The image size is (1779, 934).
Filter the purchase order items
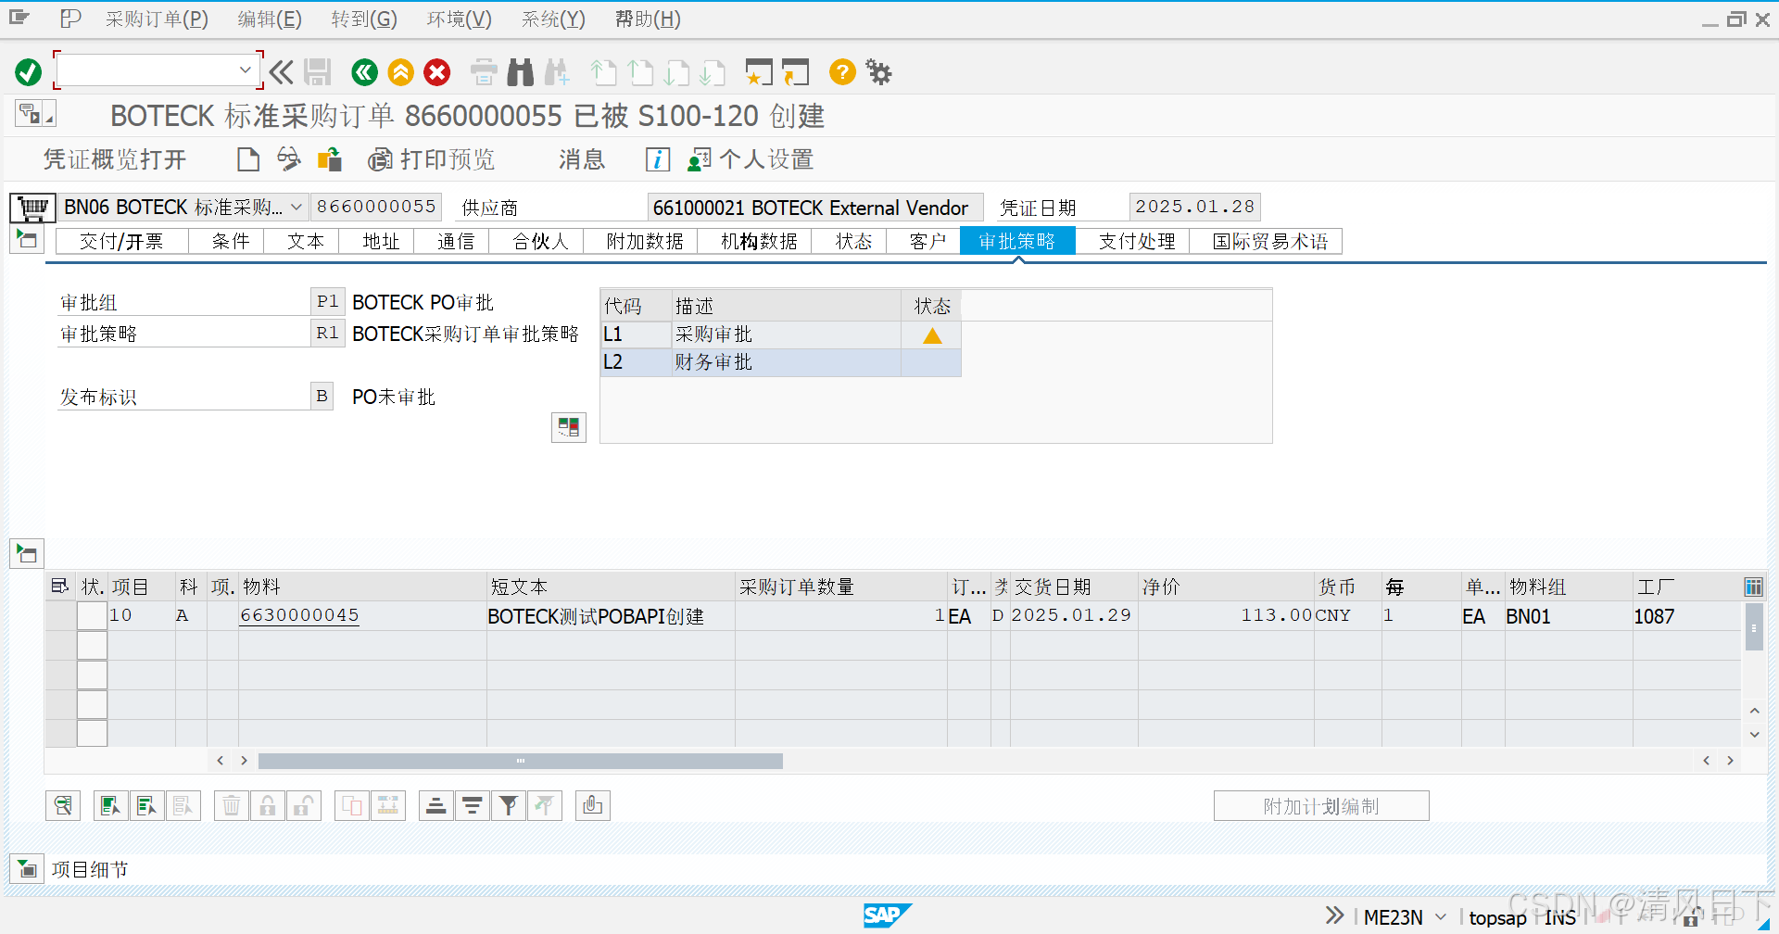(x=508, y=805)
